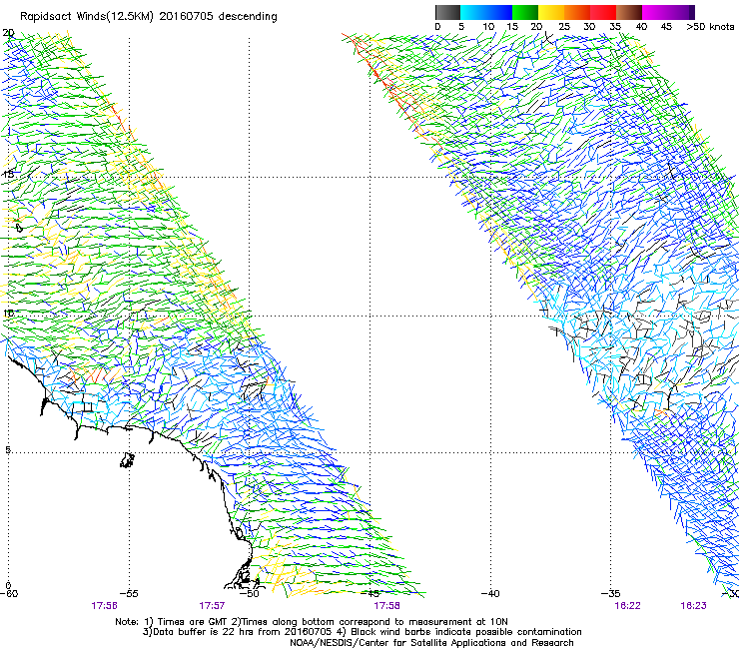Click the purple '17:56' swath time
Image resolution: width=739 pixels, height=649 pixels.
click(x=104, y=606)
